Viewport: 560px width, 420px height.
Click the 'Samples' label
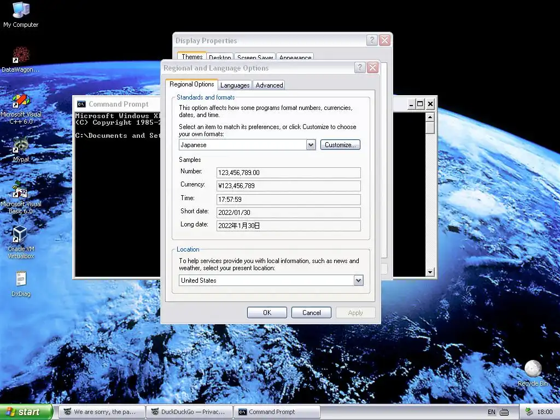[x=190, y=160]
